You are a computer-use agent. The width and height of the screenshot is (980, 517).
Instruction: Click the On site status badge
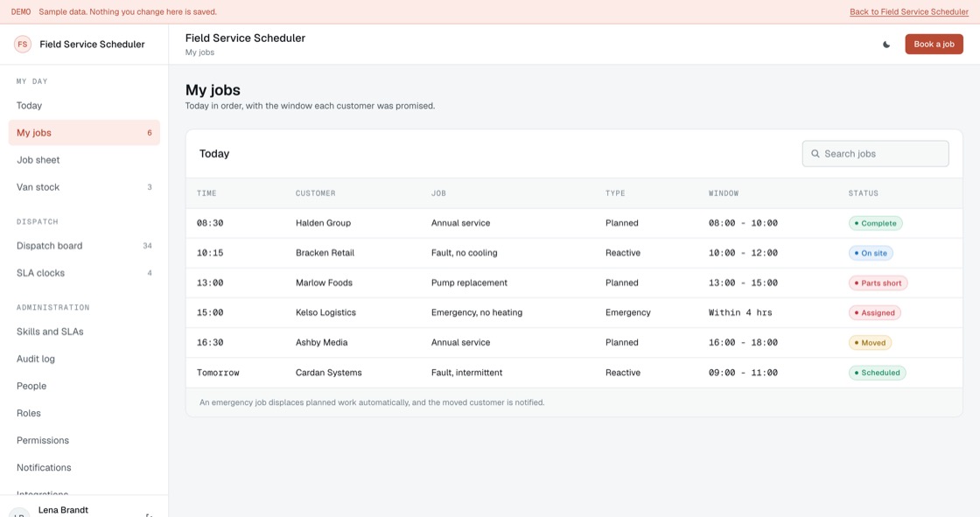(871, 253)
